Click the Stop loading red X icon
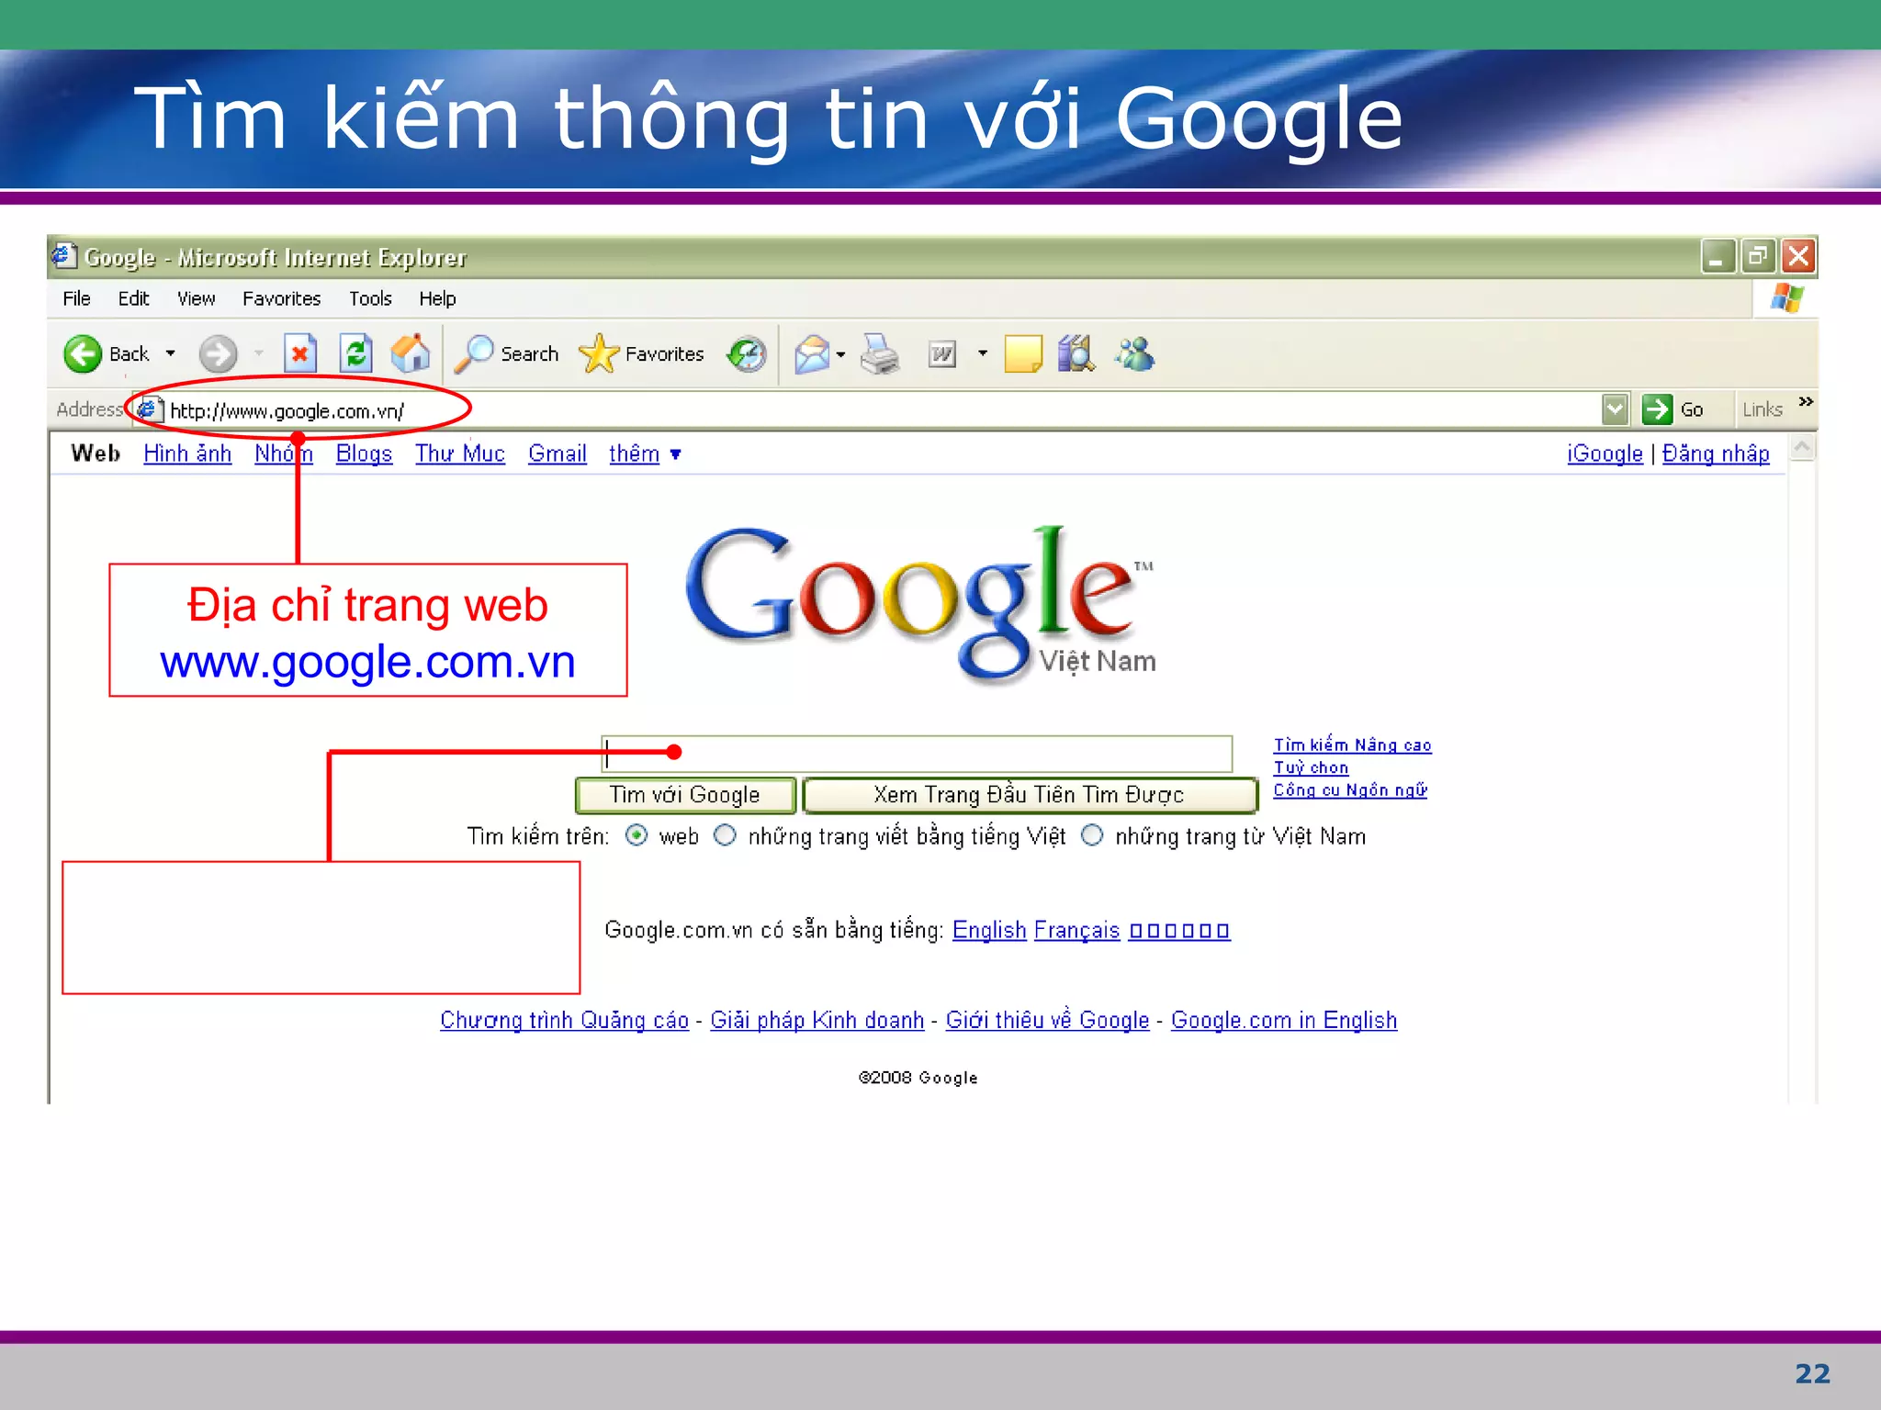The image size is (1881, 1410). tap(299, 353)
